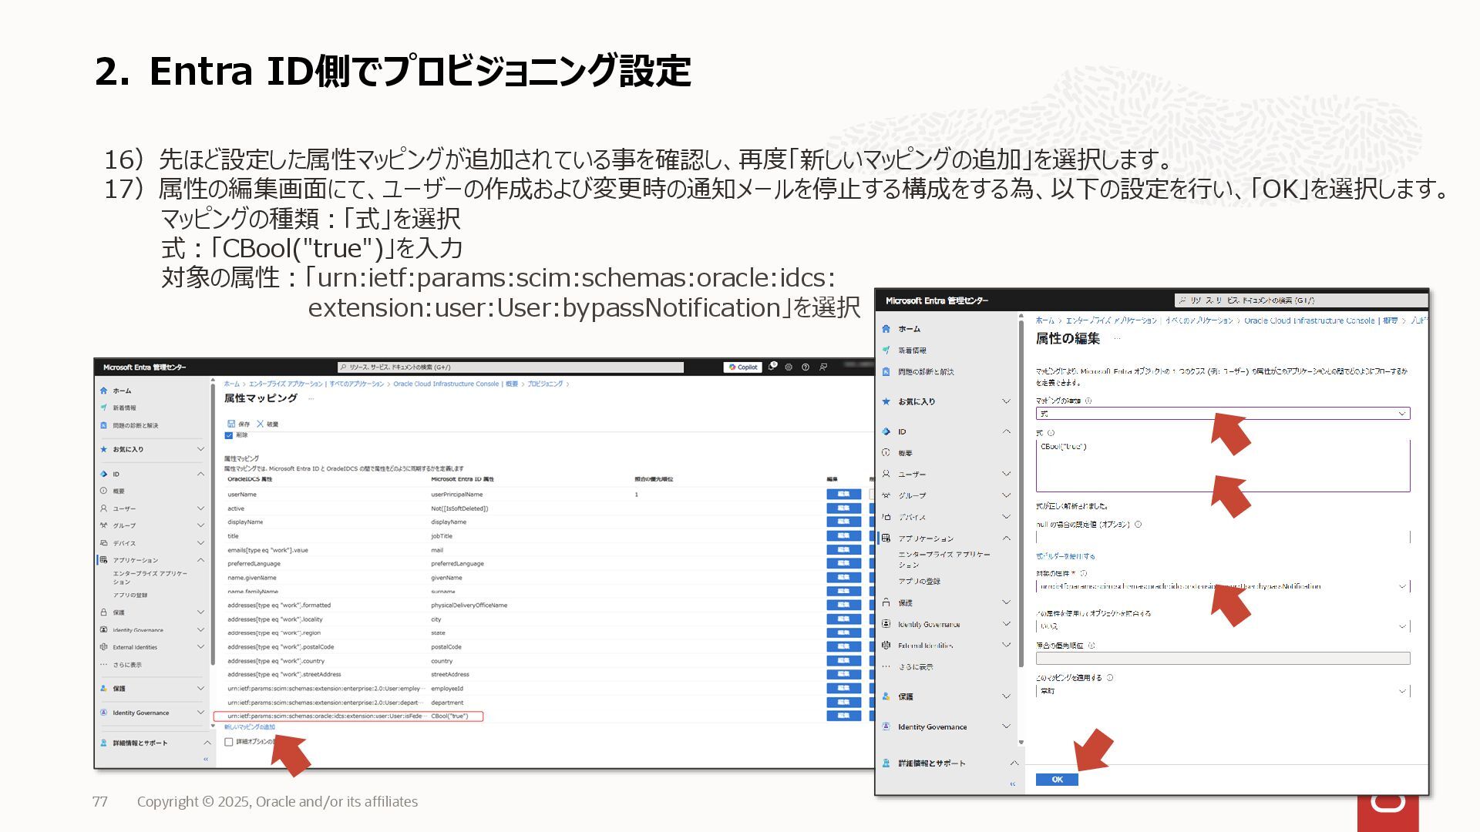
Task: Collapse アプリケーション chevron in Edit Attribute window
Action: point(1006,538)
